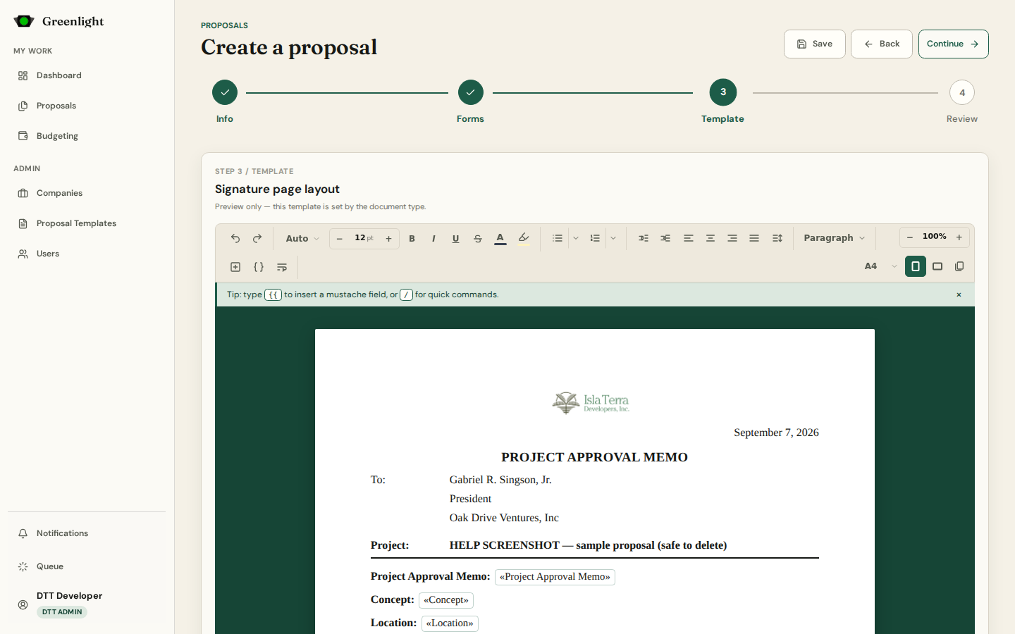Screen dimensions: 1015x634
Task: Increase paragraph indent
Action: coord(644,239)
